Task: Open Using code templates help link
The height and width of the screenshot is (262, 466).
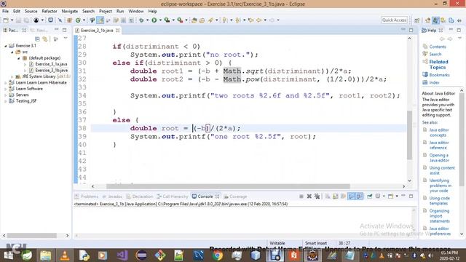Action: tap(439, 201)
